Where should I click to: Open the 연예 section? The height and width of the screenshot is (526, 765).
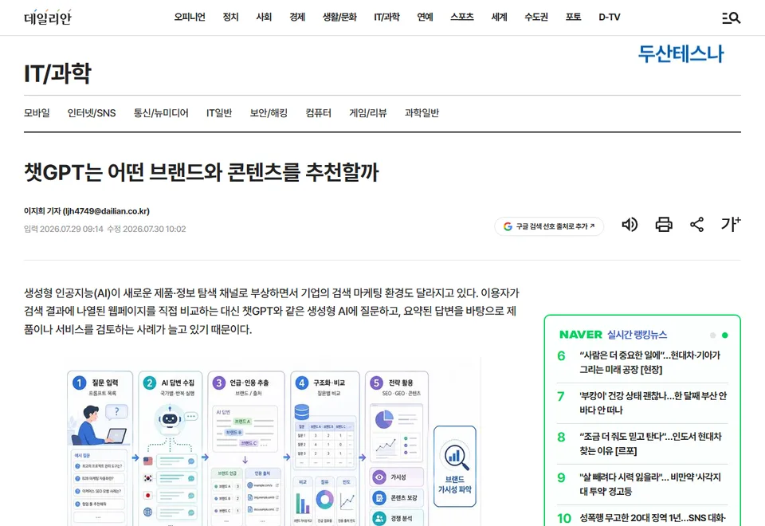click(x=425, y=17)
